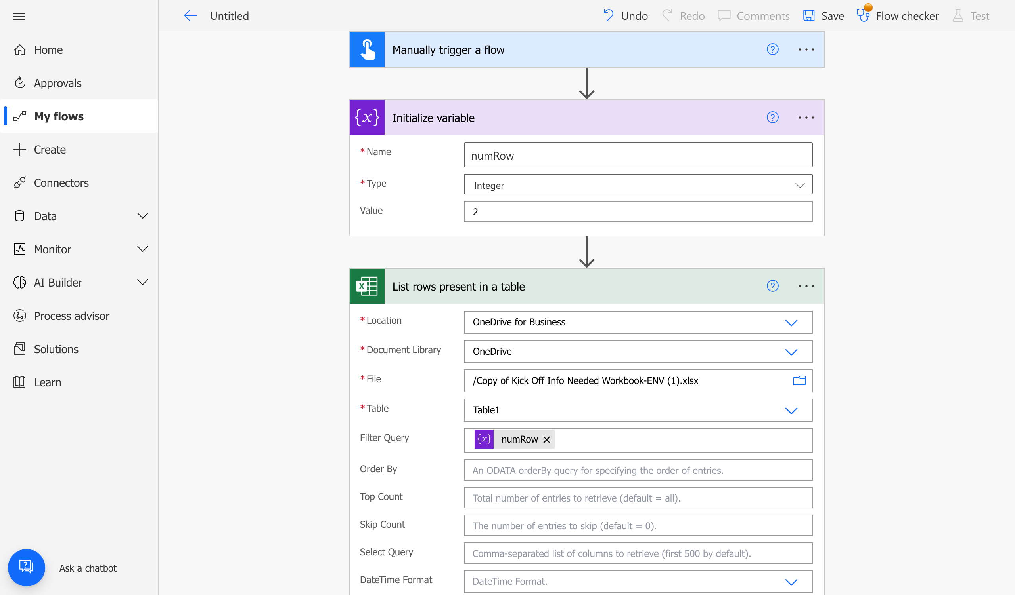Open more options for Initialize variable
Viewport: 1015px width, 595px height.
(x=806, y=118)
